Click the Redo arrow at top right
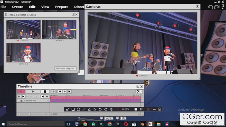This screenshot has height=127, width=226. tap(217, 7)
